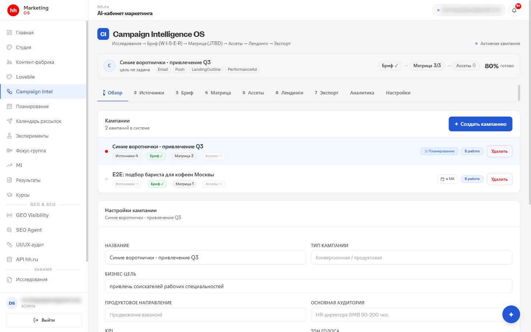Click the Основная аудитория field
This screenshot has width=531, height=332.
(412, 315)
